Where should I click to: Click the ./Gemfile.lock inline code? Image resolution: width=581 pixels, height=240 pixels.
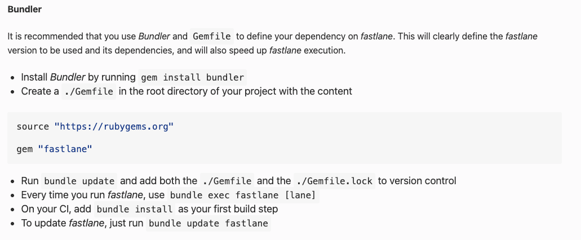[x=335, y=181]
